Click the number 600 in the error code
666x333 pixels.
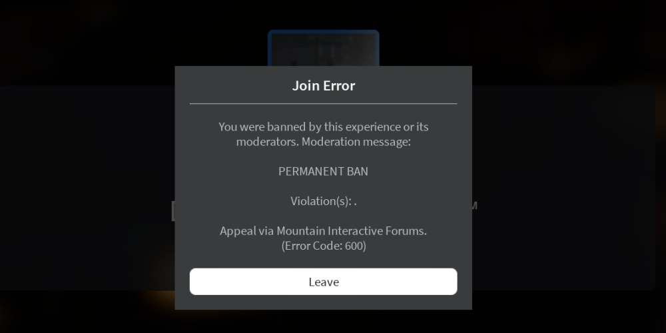tap(354, 246)
